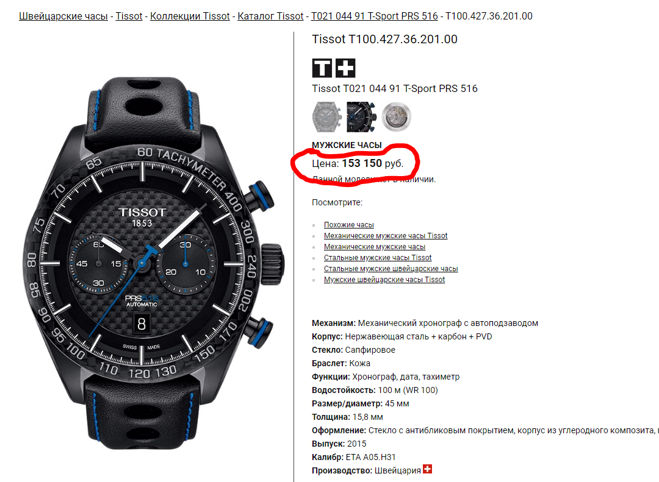Open the Стальные мужские швейцарские часы link
Viewport: 659px width, 482px height.
click(x=391, y=268)
